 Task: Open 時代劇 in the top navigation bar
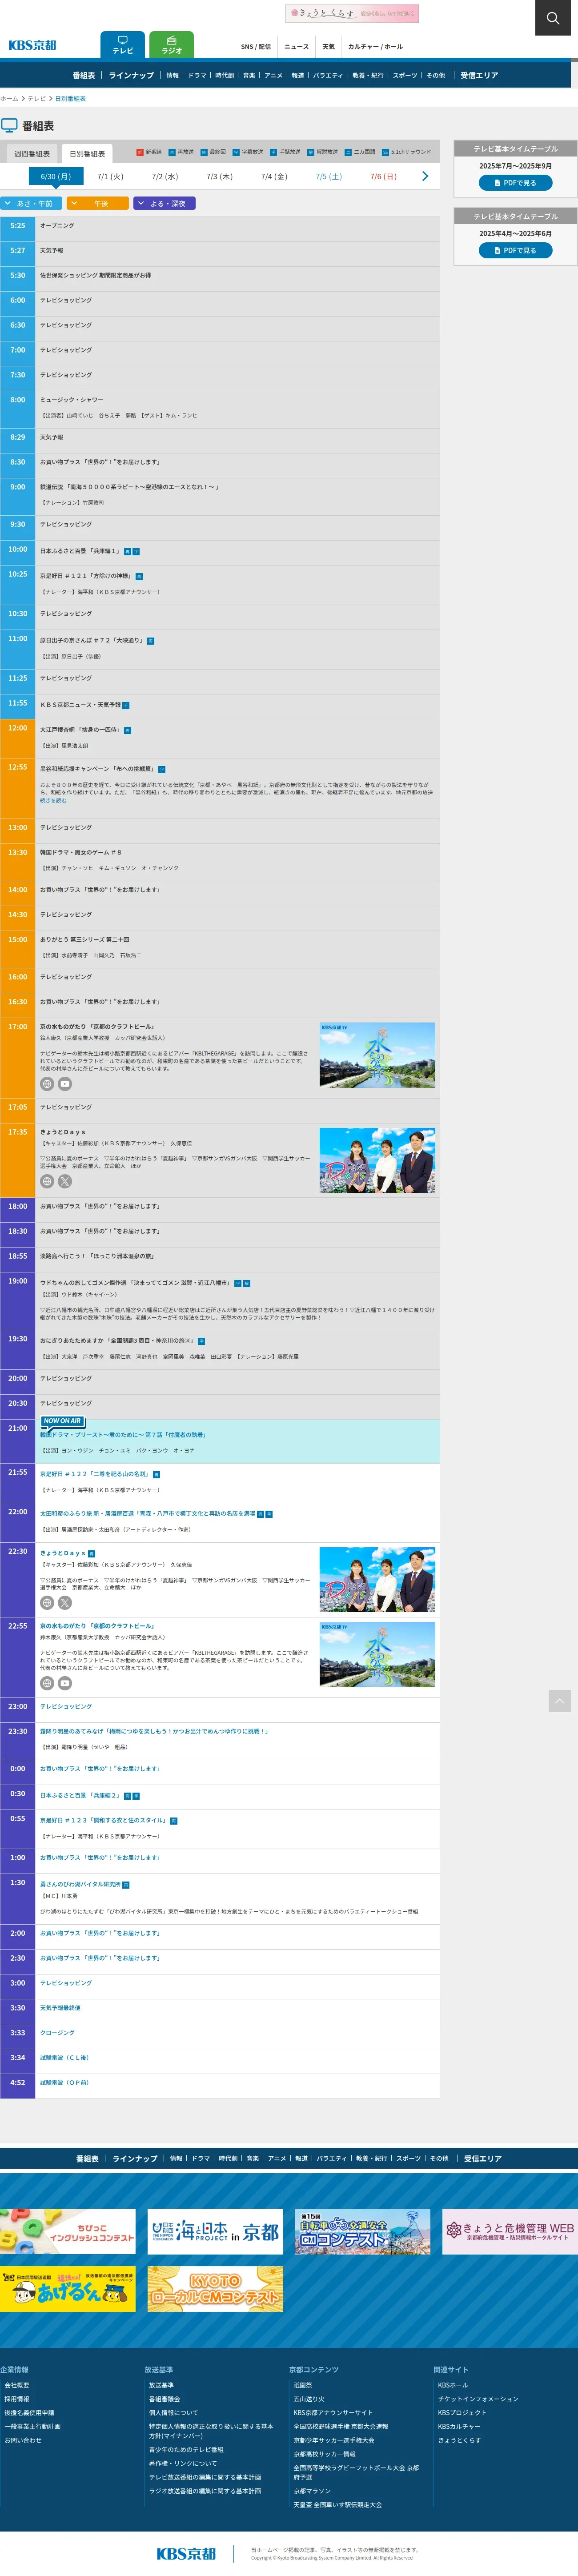click(225, 75)
